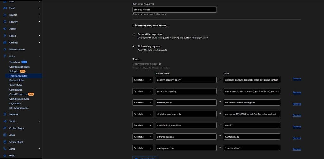Click the Network location pin icon
The height and width of the screenshot is (159, 324).
pos(5,114)
